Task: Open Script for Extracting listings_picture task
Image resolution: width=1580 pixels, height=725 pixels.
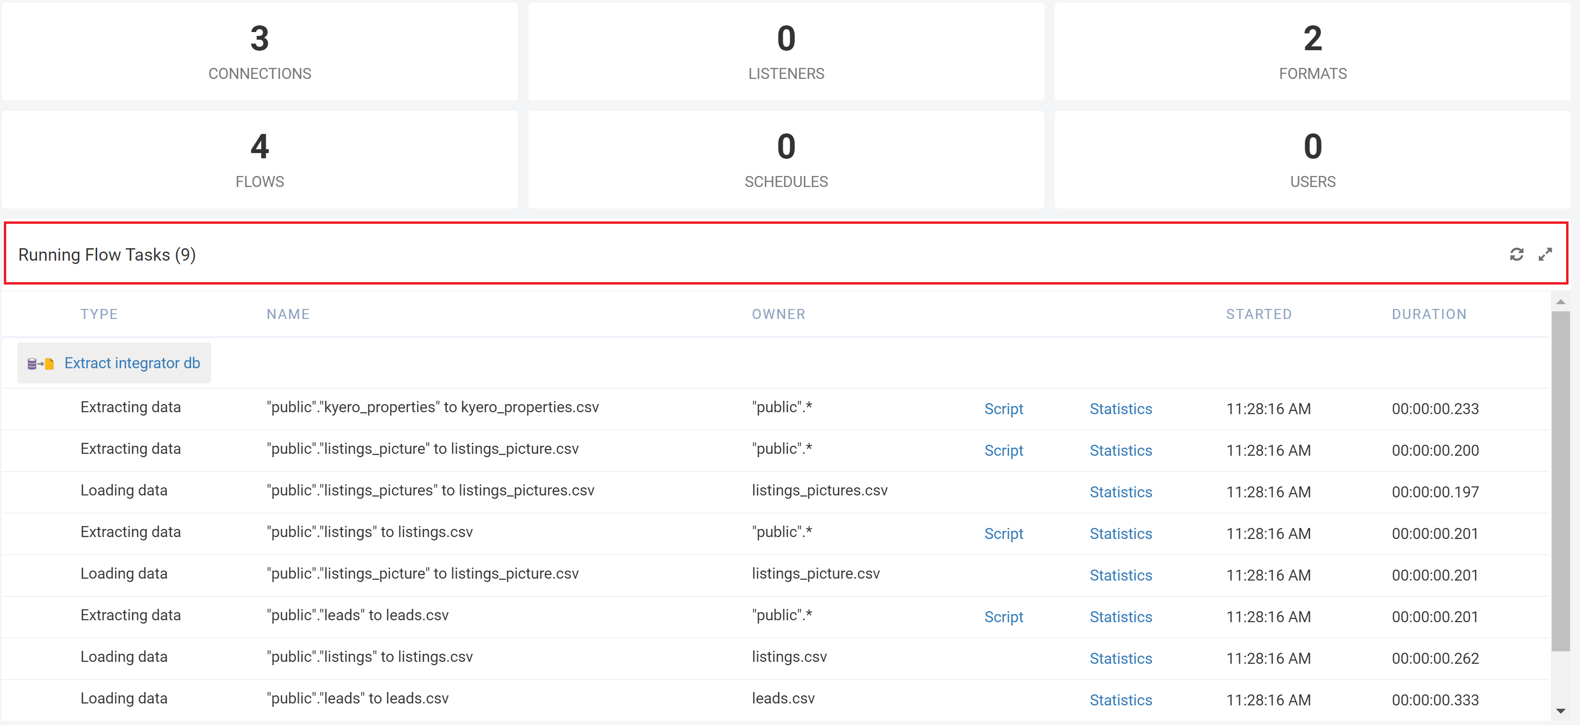Action: 1003,450
